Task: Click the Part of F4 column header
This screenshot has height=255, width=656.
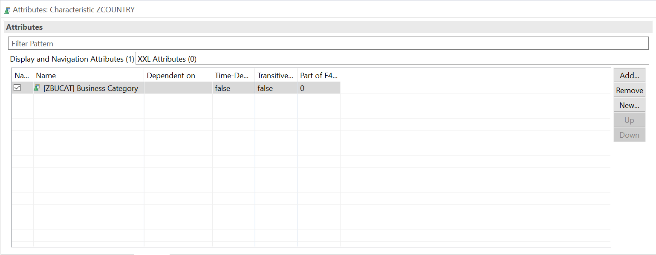Action: coord(318,75)
